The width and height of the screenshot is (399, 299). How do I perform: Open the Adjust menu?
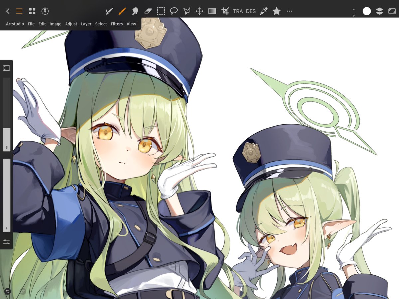[71, 24]
